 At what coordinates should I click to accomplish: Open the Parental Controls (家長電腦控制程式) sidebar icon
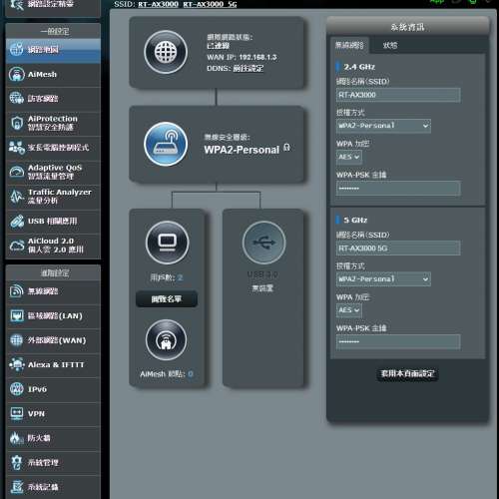17,148
